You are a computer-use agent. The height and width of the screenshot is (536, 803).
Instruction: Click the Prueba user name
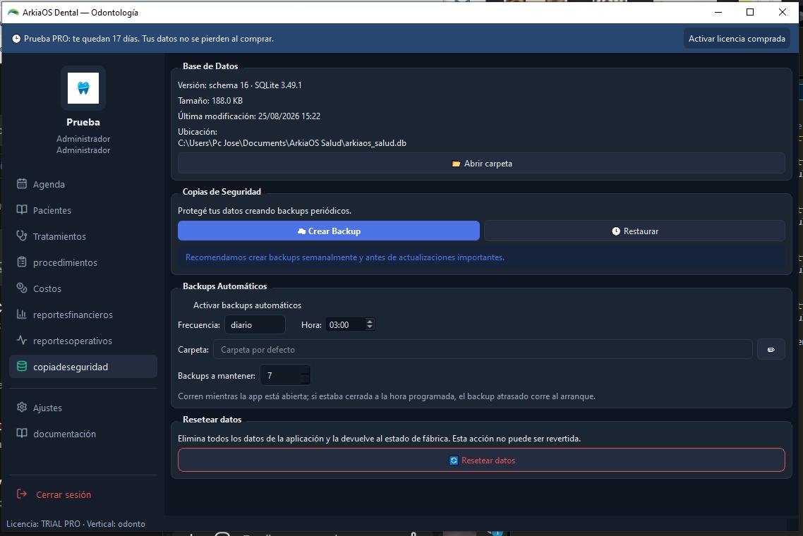point(83,122)
